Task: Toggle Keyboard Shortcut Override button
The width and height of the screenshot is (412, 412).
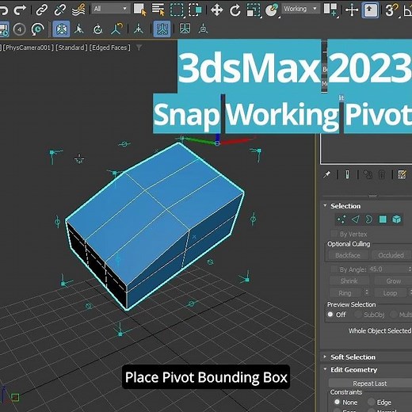Action: pos(370,10)
